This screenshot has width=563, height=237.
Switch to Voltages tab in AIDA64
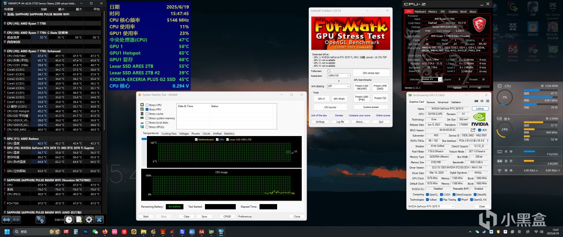tap(184, 133)
